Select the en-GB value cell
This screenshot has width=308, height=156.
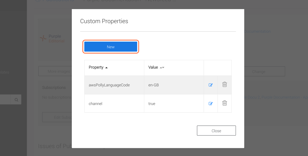(174, 85)
